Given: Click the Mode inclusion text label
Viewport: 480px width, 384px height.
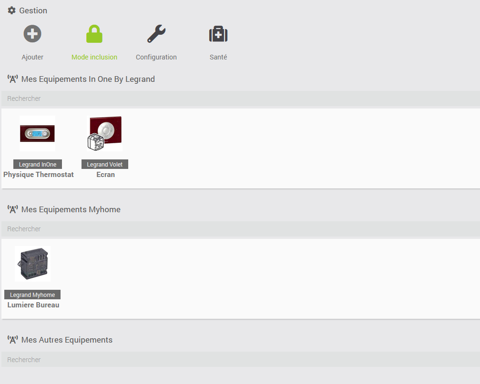Looking at the screenshot, I should point(94,57).
